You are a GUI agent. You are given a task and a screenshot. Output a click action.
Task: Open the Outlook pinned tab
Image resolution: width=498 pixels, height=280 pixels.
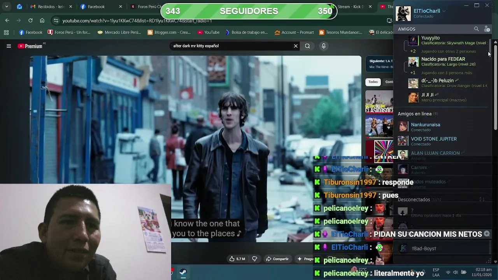(x=19, y=7)
